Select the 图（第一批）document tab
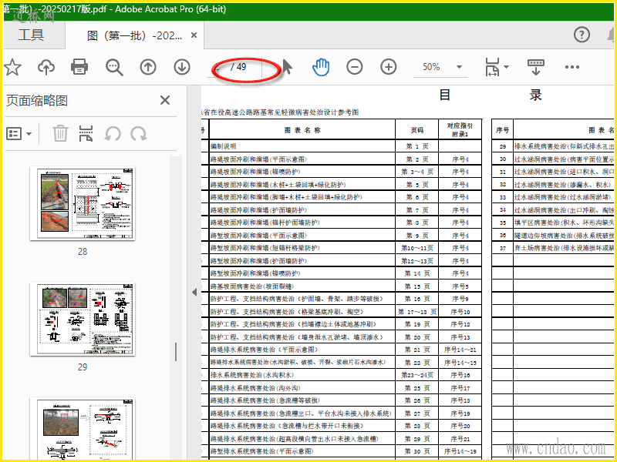 tap(134, 35)
